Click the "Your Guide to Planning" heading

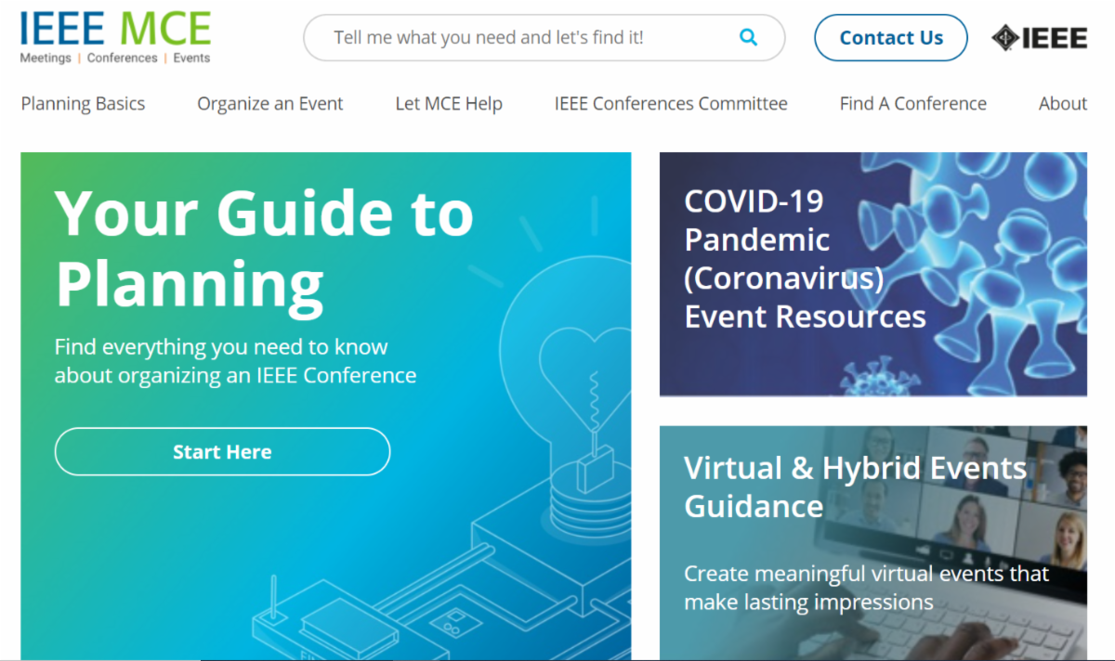[264, 248]
